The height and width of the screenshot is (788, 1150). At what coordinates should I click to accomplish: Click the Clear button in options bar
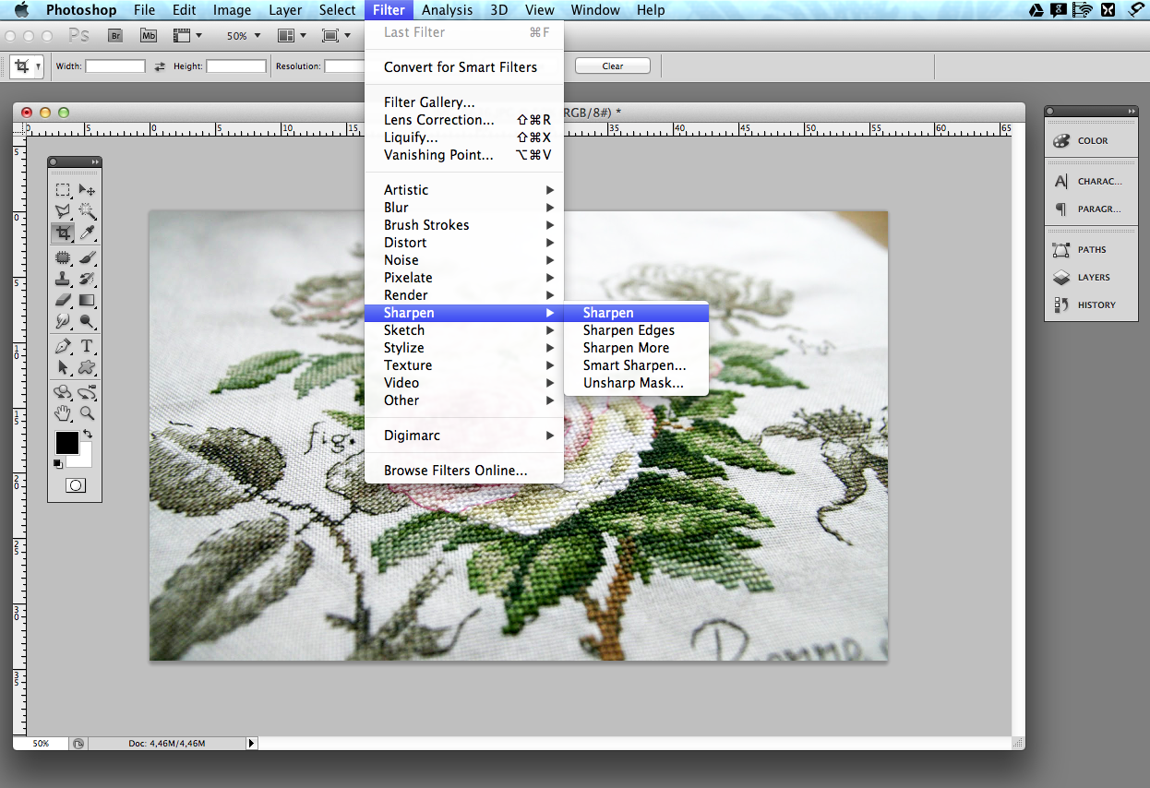pyautogui.click(x=613, y=66)
